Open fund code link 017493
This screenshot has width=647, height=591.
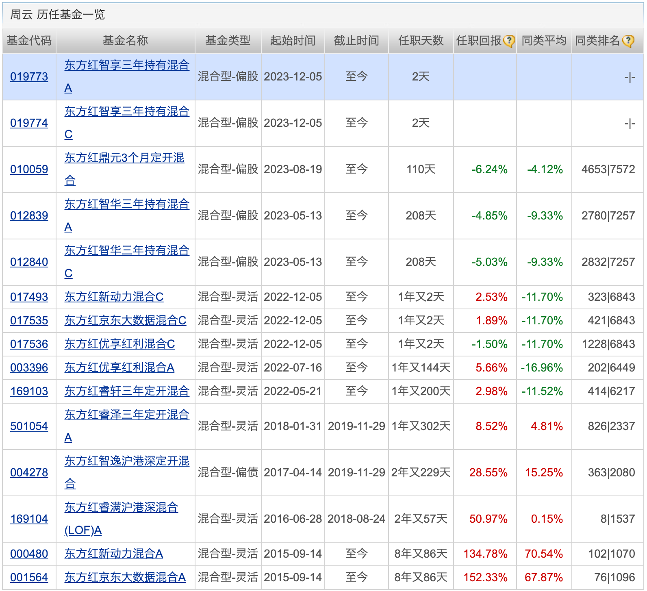29,297
